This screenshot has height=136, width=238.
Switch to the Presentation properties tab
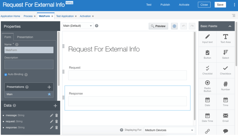tap(25, 37)
